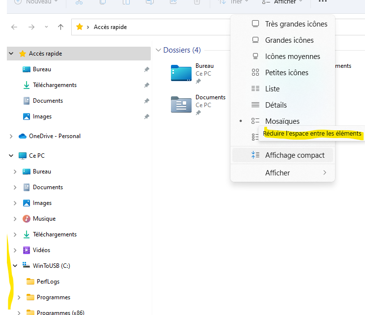The height and width of the screenshot is (315, 365).
Task: Click the Bureau tile name label
Action: click(204, 66)
